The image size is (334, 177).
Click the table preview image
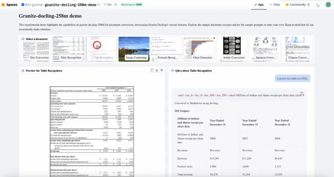tap(92, 131)
